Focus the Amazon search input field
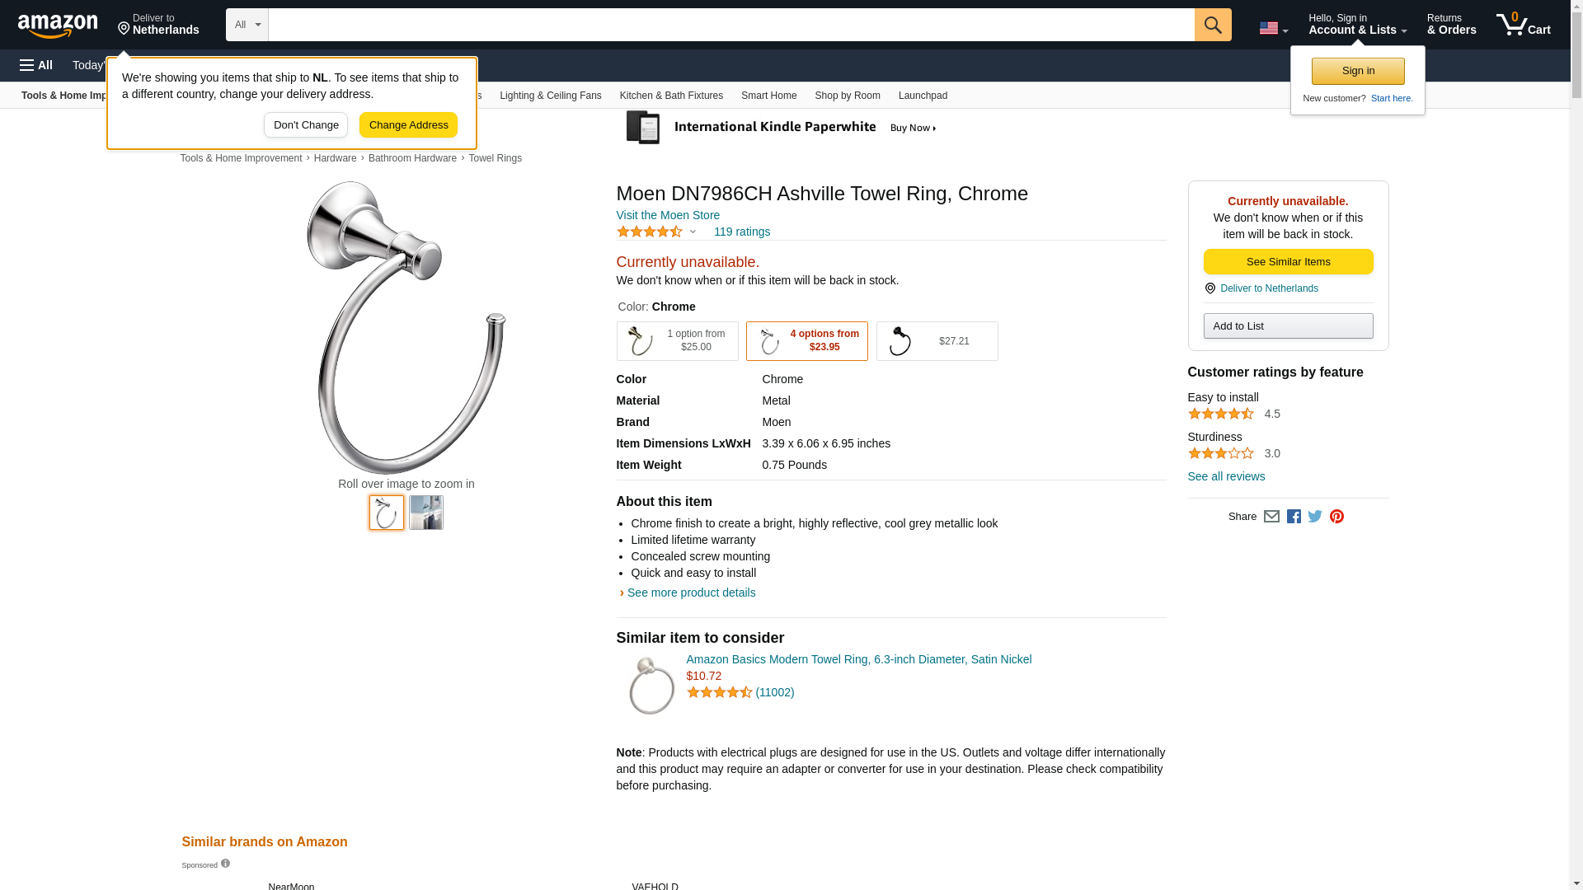The width and height of the screenshot is (1583, 890). coord(730,25)
